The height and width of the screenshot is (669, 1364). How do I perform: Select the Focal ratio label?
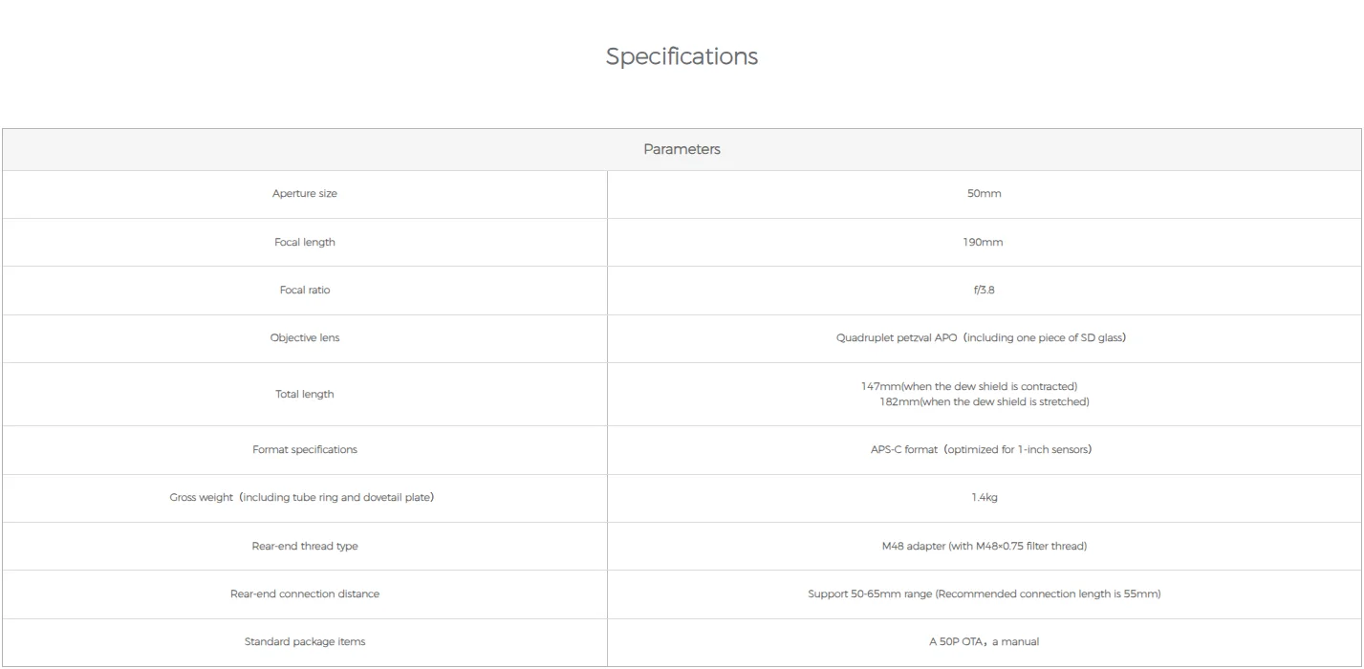pos(304,291)
